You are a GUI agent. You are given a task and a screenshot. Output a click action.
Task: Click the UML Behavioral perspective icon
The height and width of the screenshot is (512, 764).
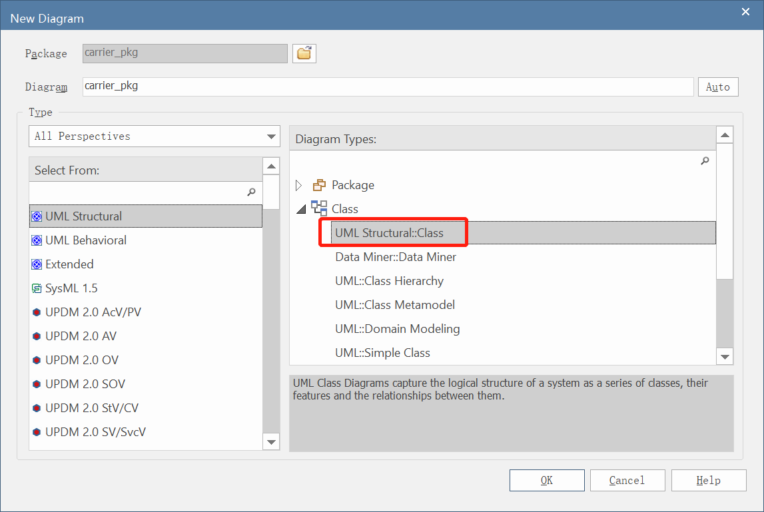pos(37,240)
